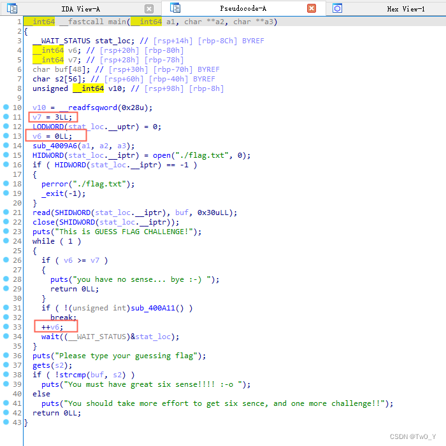Select the "./flag.txt" string in open call
This screenshot has width=446, height=446.
coord(202,156)
